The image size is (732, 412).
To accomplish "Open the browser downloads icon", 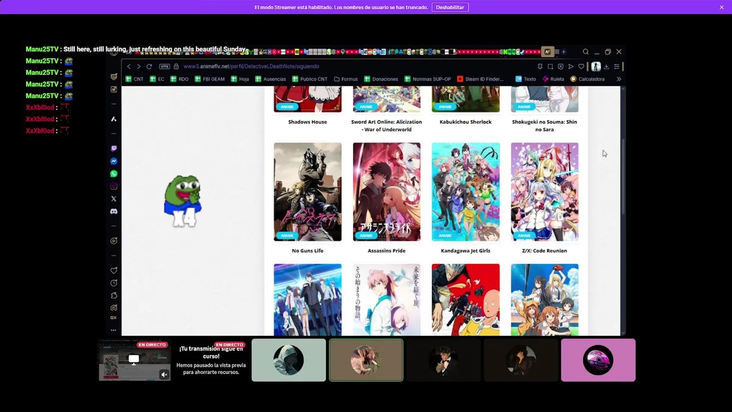I will click(x=606, y=66).
